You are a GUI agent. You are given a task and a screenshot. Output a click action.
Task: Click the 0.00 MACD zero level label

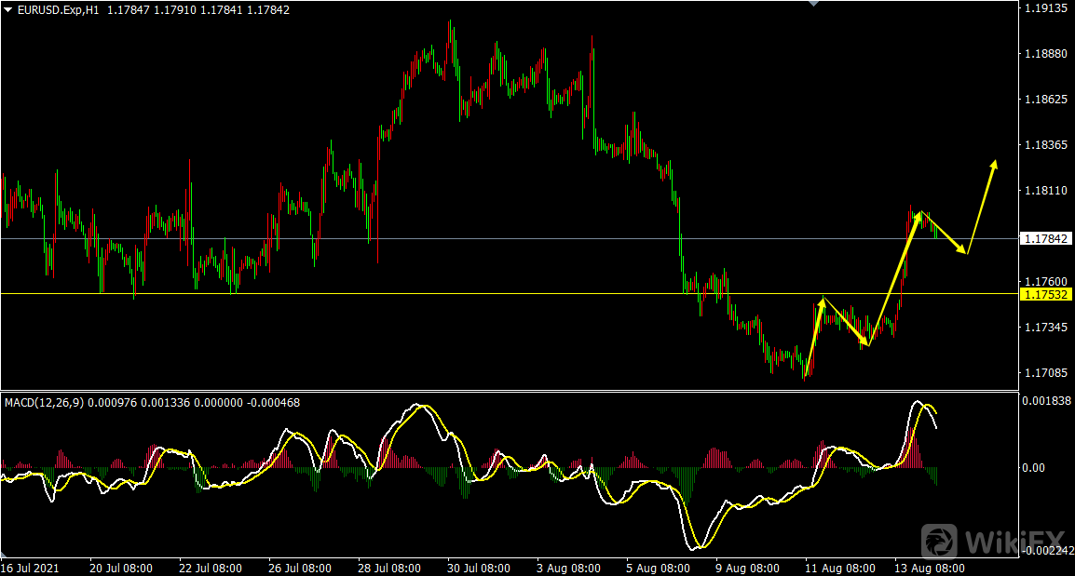coord(1033,468)
